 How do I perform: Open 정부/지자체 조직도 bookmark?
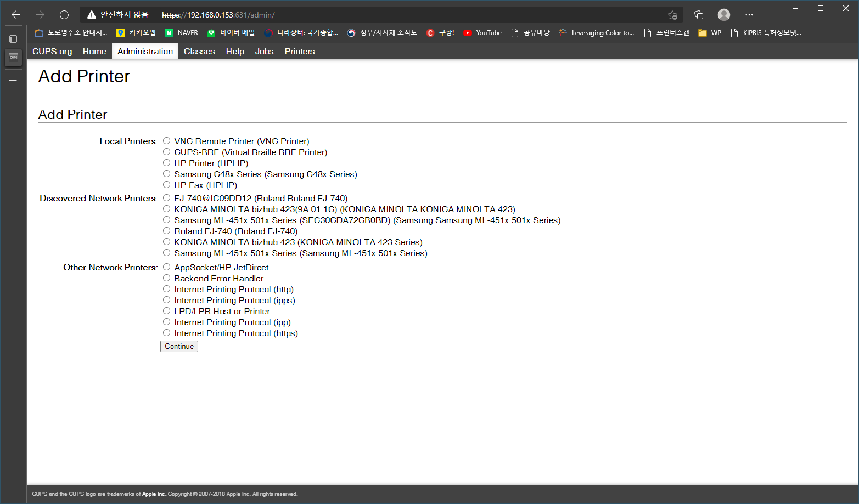(382, 33)
